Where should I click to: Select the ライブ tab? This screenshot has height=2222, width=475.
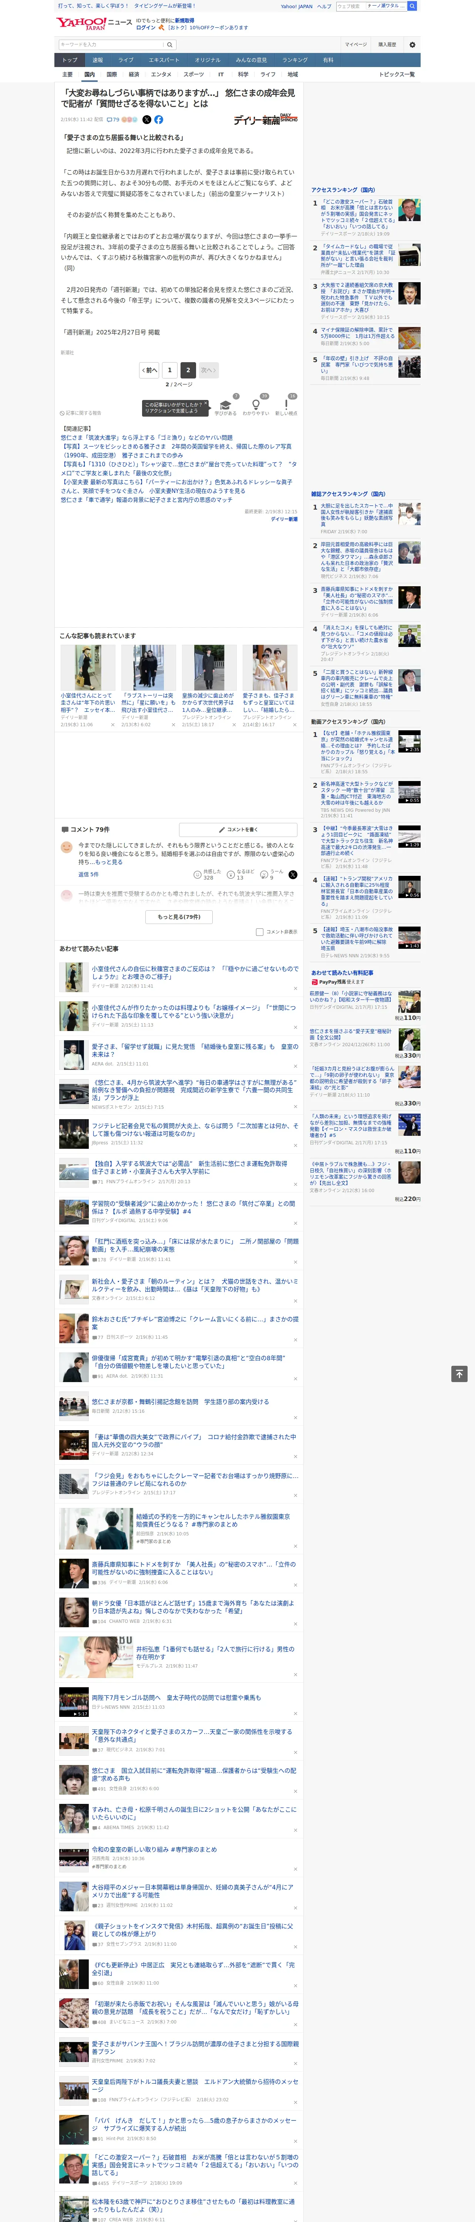(x=126, y=60)
